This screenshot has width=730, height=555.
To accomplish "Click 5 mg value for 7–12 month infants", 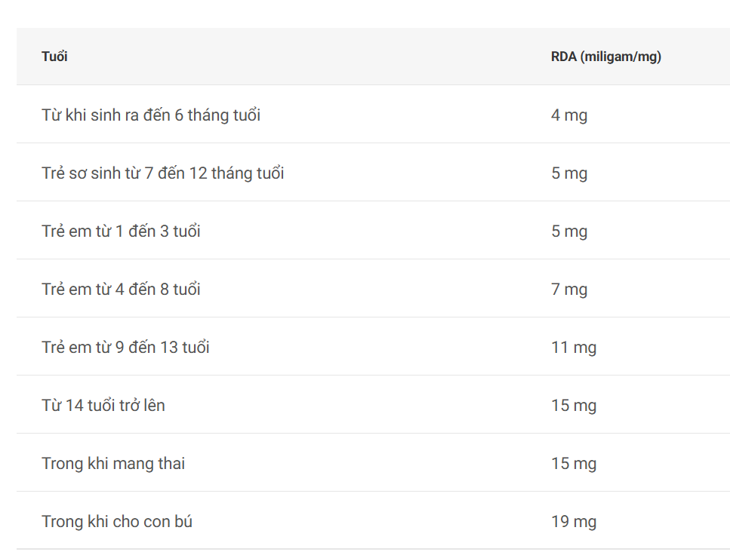I will [x=568, y=173].
